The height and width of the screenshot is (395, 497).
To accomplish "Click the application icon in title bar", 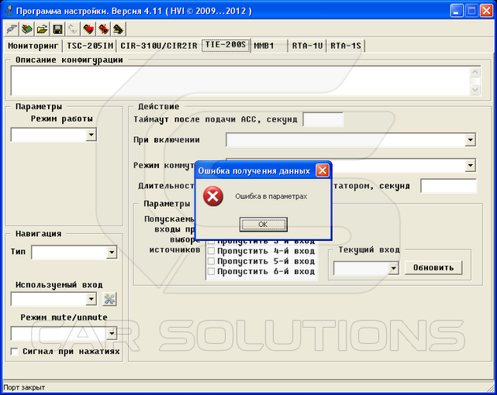I will coord(9,11).
